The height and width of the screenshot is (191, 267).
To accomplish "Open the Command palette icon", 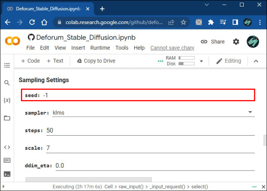I will (7, 160).
